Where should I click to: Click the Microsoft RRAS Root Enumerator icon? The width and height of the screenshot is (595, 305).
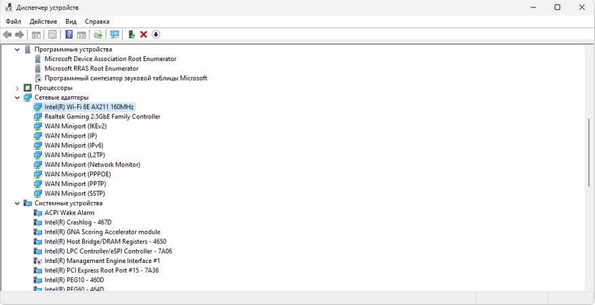(x=37, y=68)
